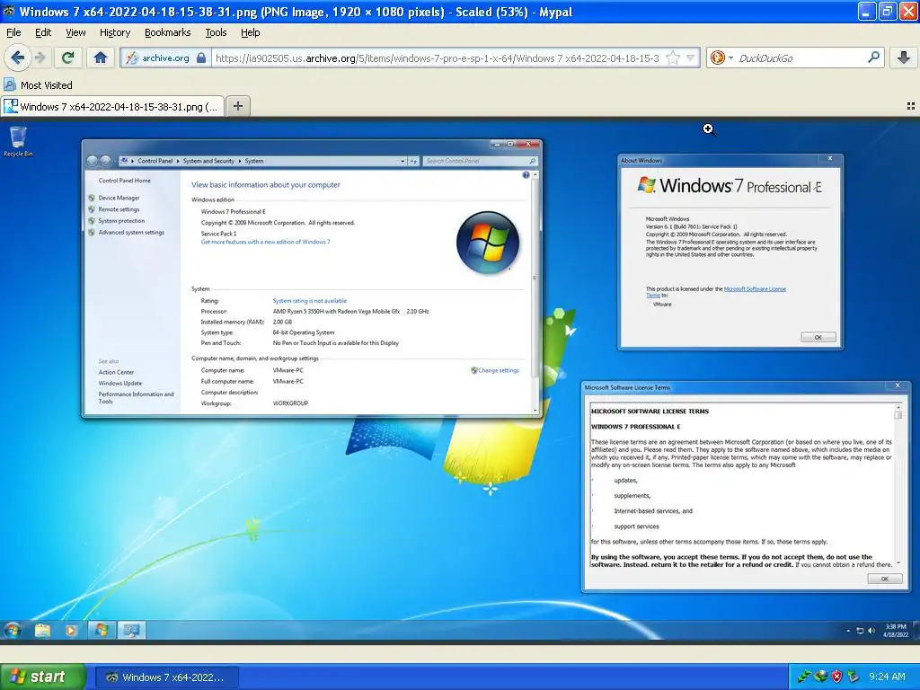This screenshot has width=920, height=690.
Task: Open the Downloads arrow button
Action: (904, 57)
